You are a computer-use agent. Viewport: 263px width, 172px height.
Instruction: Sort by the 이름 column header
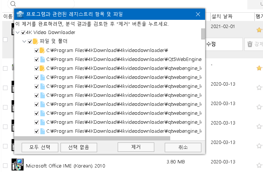click(x=8, y=16)
